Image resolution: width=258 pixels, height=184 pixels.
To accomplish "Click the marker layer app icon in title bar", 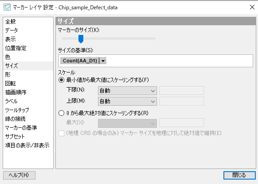I will pyautogui.click(x=7, y=7).
